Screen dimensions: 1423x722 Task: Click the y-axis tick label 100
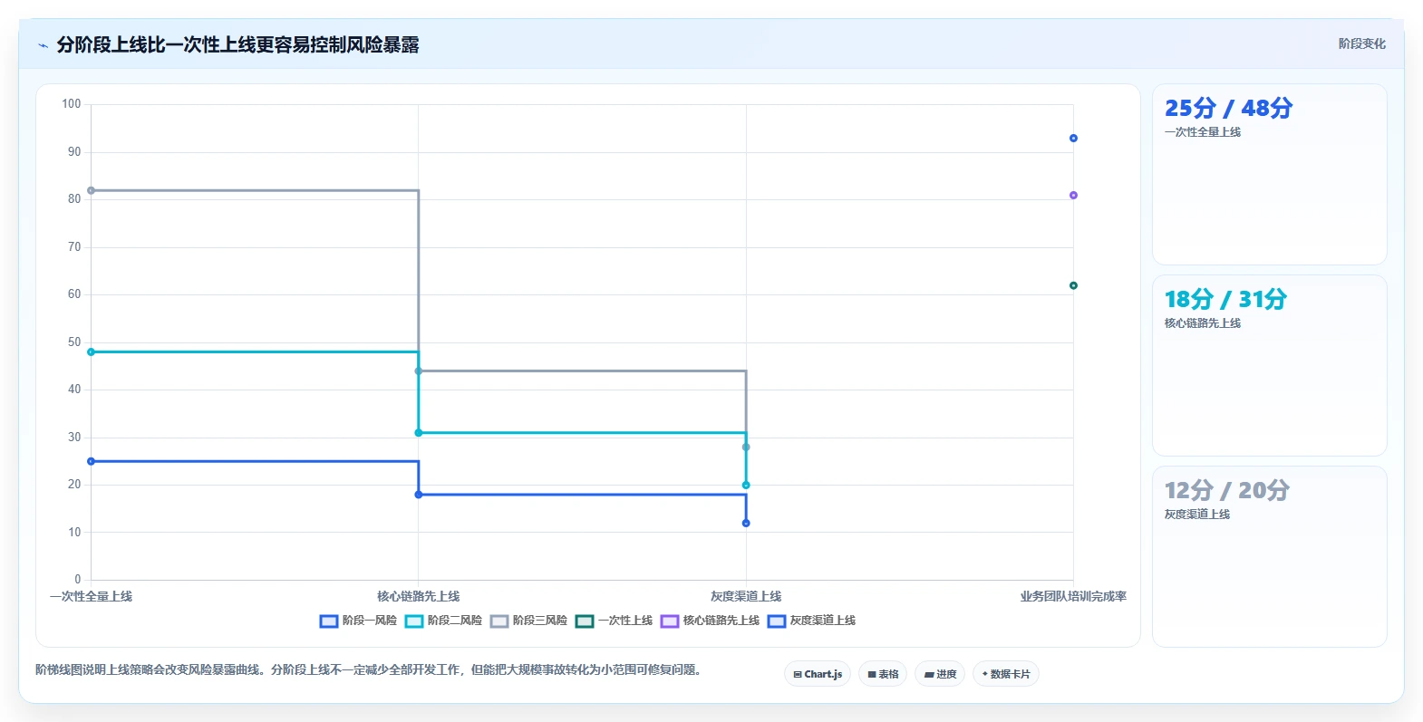72,104
